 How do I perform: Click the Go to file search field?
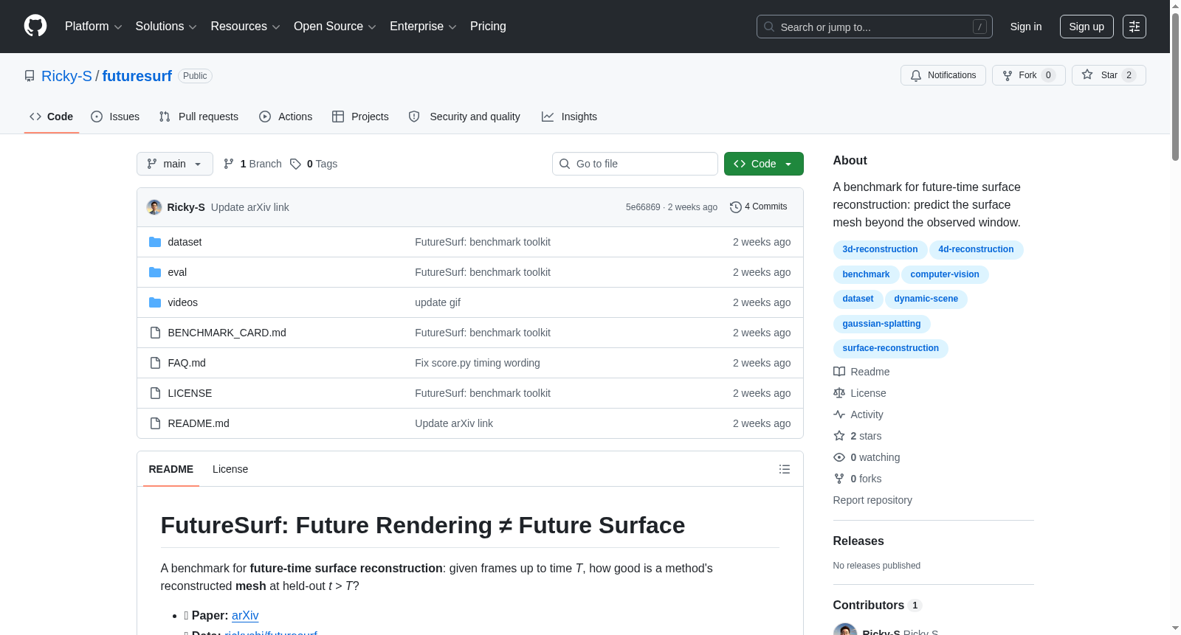click(635, 164)
